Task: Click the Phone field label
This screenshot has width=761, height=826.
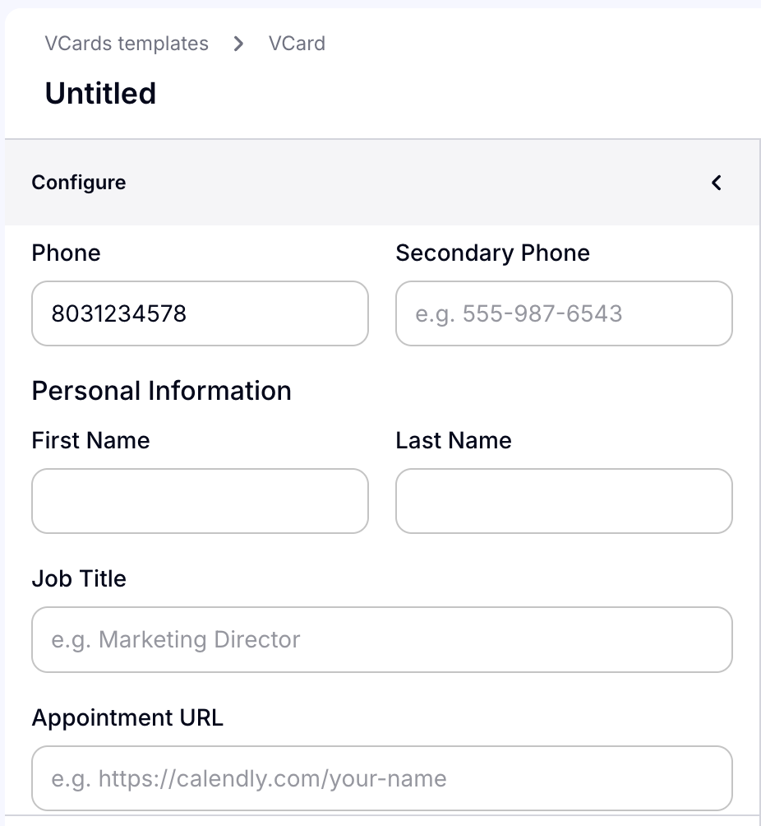Action: click(66, 253)
